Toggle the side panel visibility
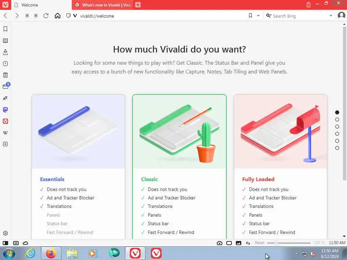Image resolution: width=347 pixels, height=260 pixels. [5, 243]
